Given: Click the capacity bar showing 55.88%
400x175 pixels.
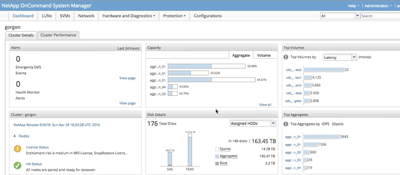Looking at the screenshot, I should pos(207,66).
